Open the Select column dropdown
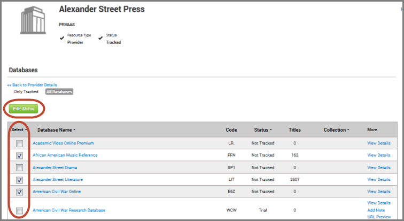Viewport: 404px width, 221px height. pos(19,129)
